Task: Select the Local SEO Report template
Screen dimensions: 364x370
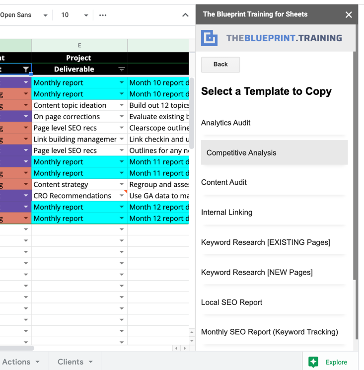Action: tap(274, 302)
